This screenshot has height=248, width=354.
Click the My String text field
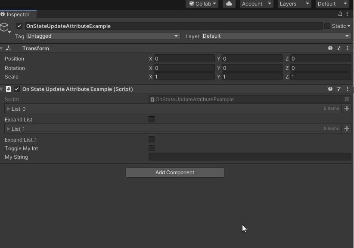pyautogui.click(x=250, y=157)
